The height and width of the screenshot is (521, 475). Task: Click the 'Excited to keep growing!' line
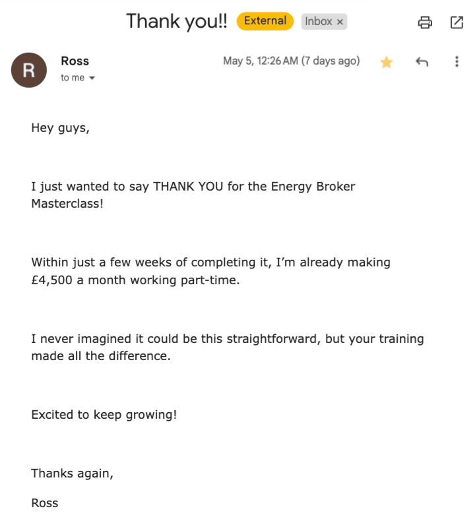tap(104, 415)
